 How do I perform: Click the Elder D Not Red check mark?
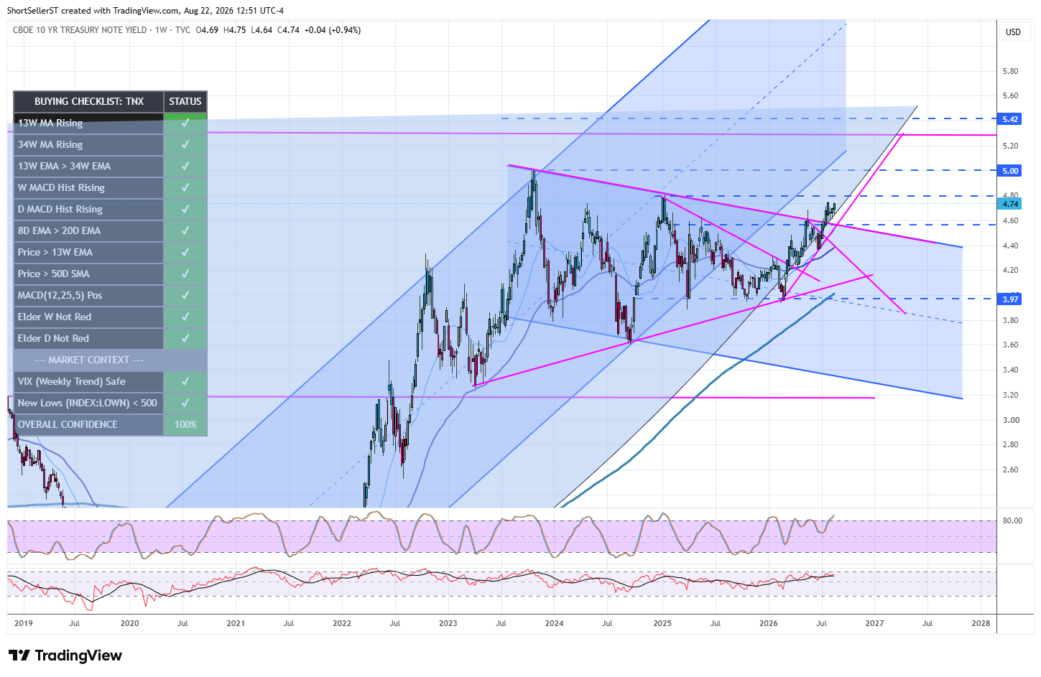click(185, 338)
